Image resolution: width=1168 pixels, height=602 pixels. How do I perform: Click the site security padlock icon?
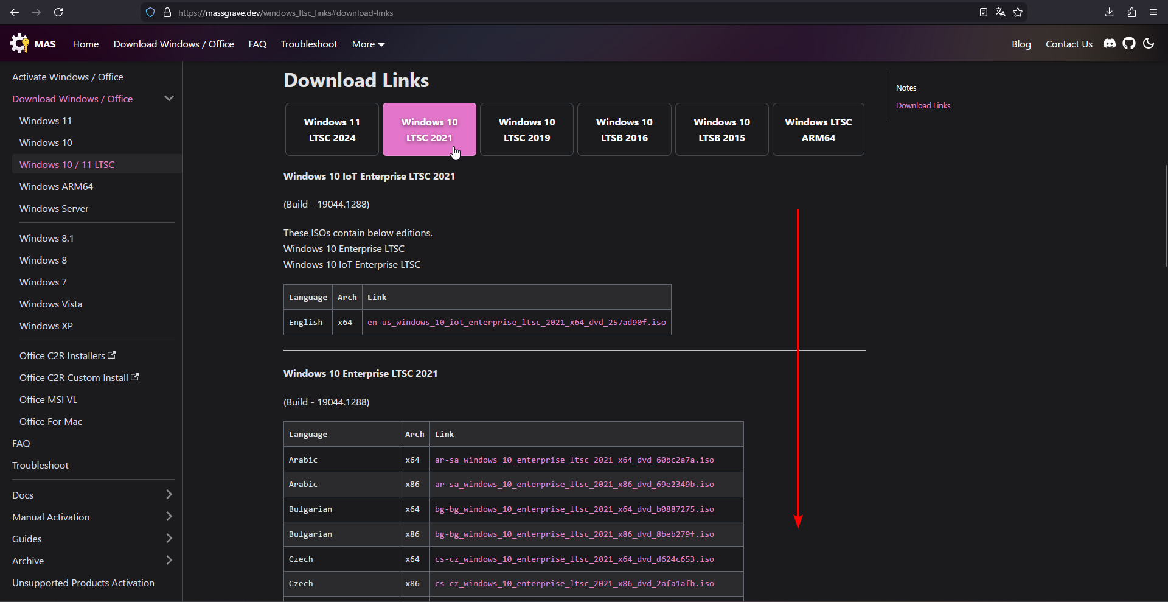coord(167,12)
